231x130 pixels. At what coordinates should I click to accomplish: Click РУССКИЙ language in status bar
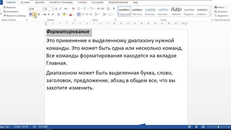[43, 127]
